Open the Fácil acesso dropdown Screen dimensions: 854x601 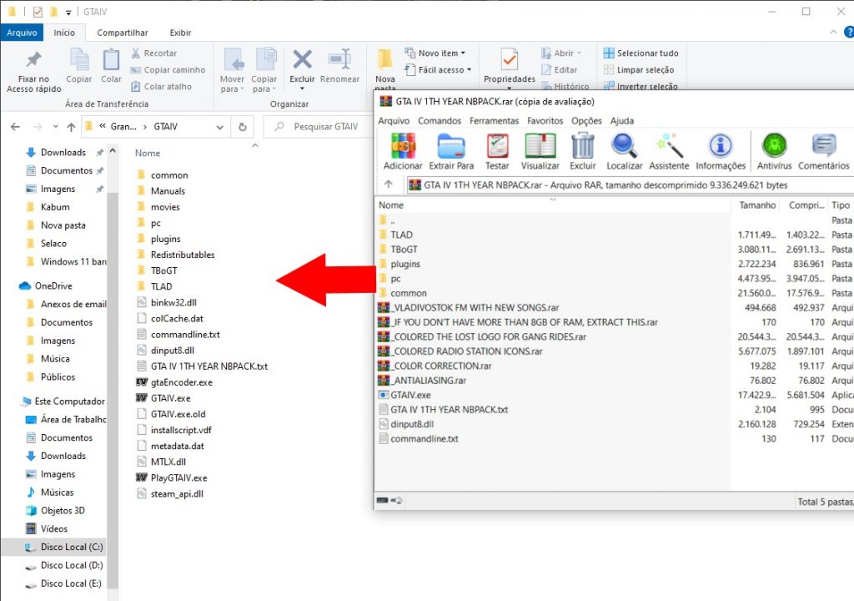[439, 70]
